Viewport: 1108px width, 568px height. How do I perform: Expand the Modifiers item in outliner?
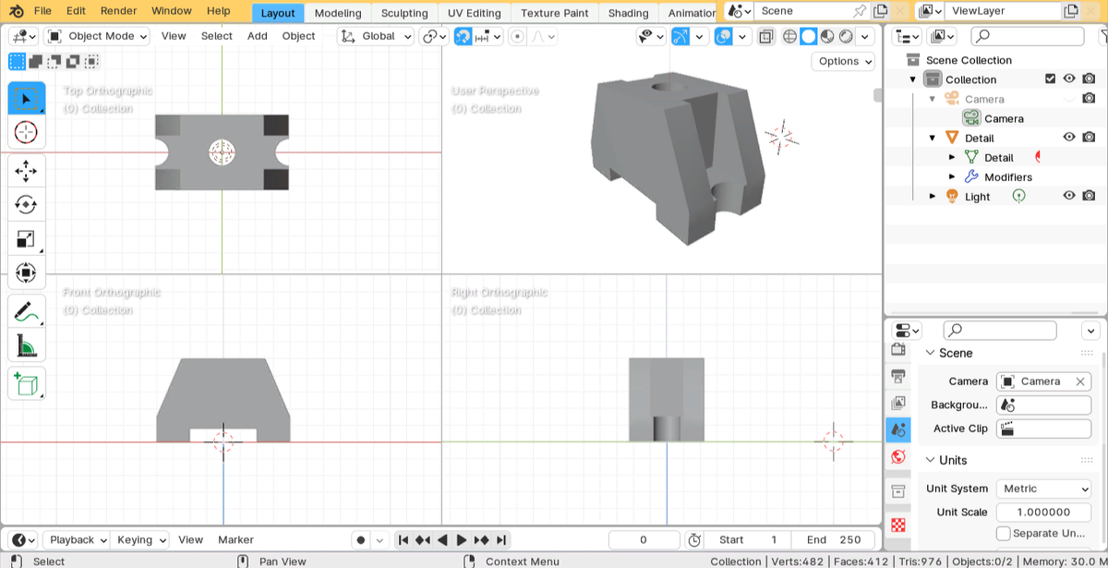(952, 176)
